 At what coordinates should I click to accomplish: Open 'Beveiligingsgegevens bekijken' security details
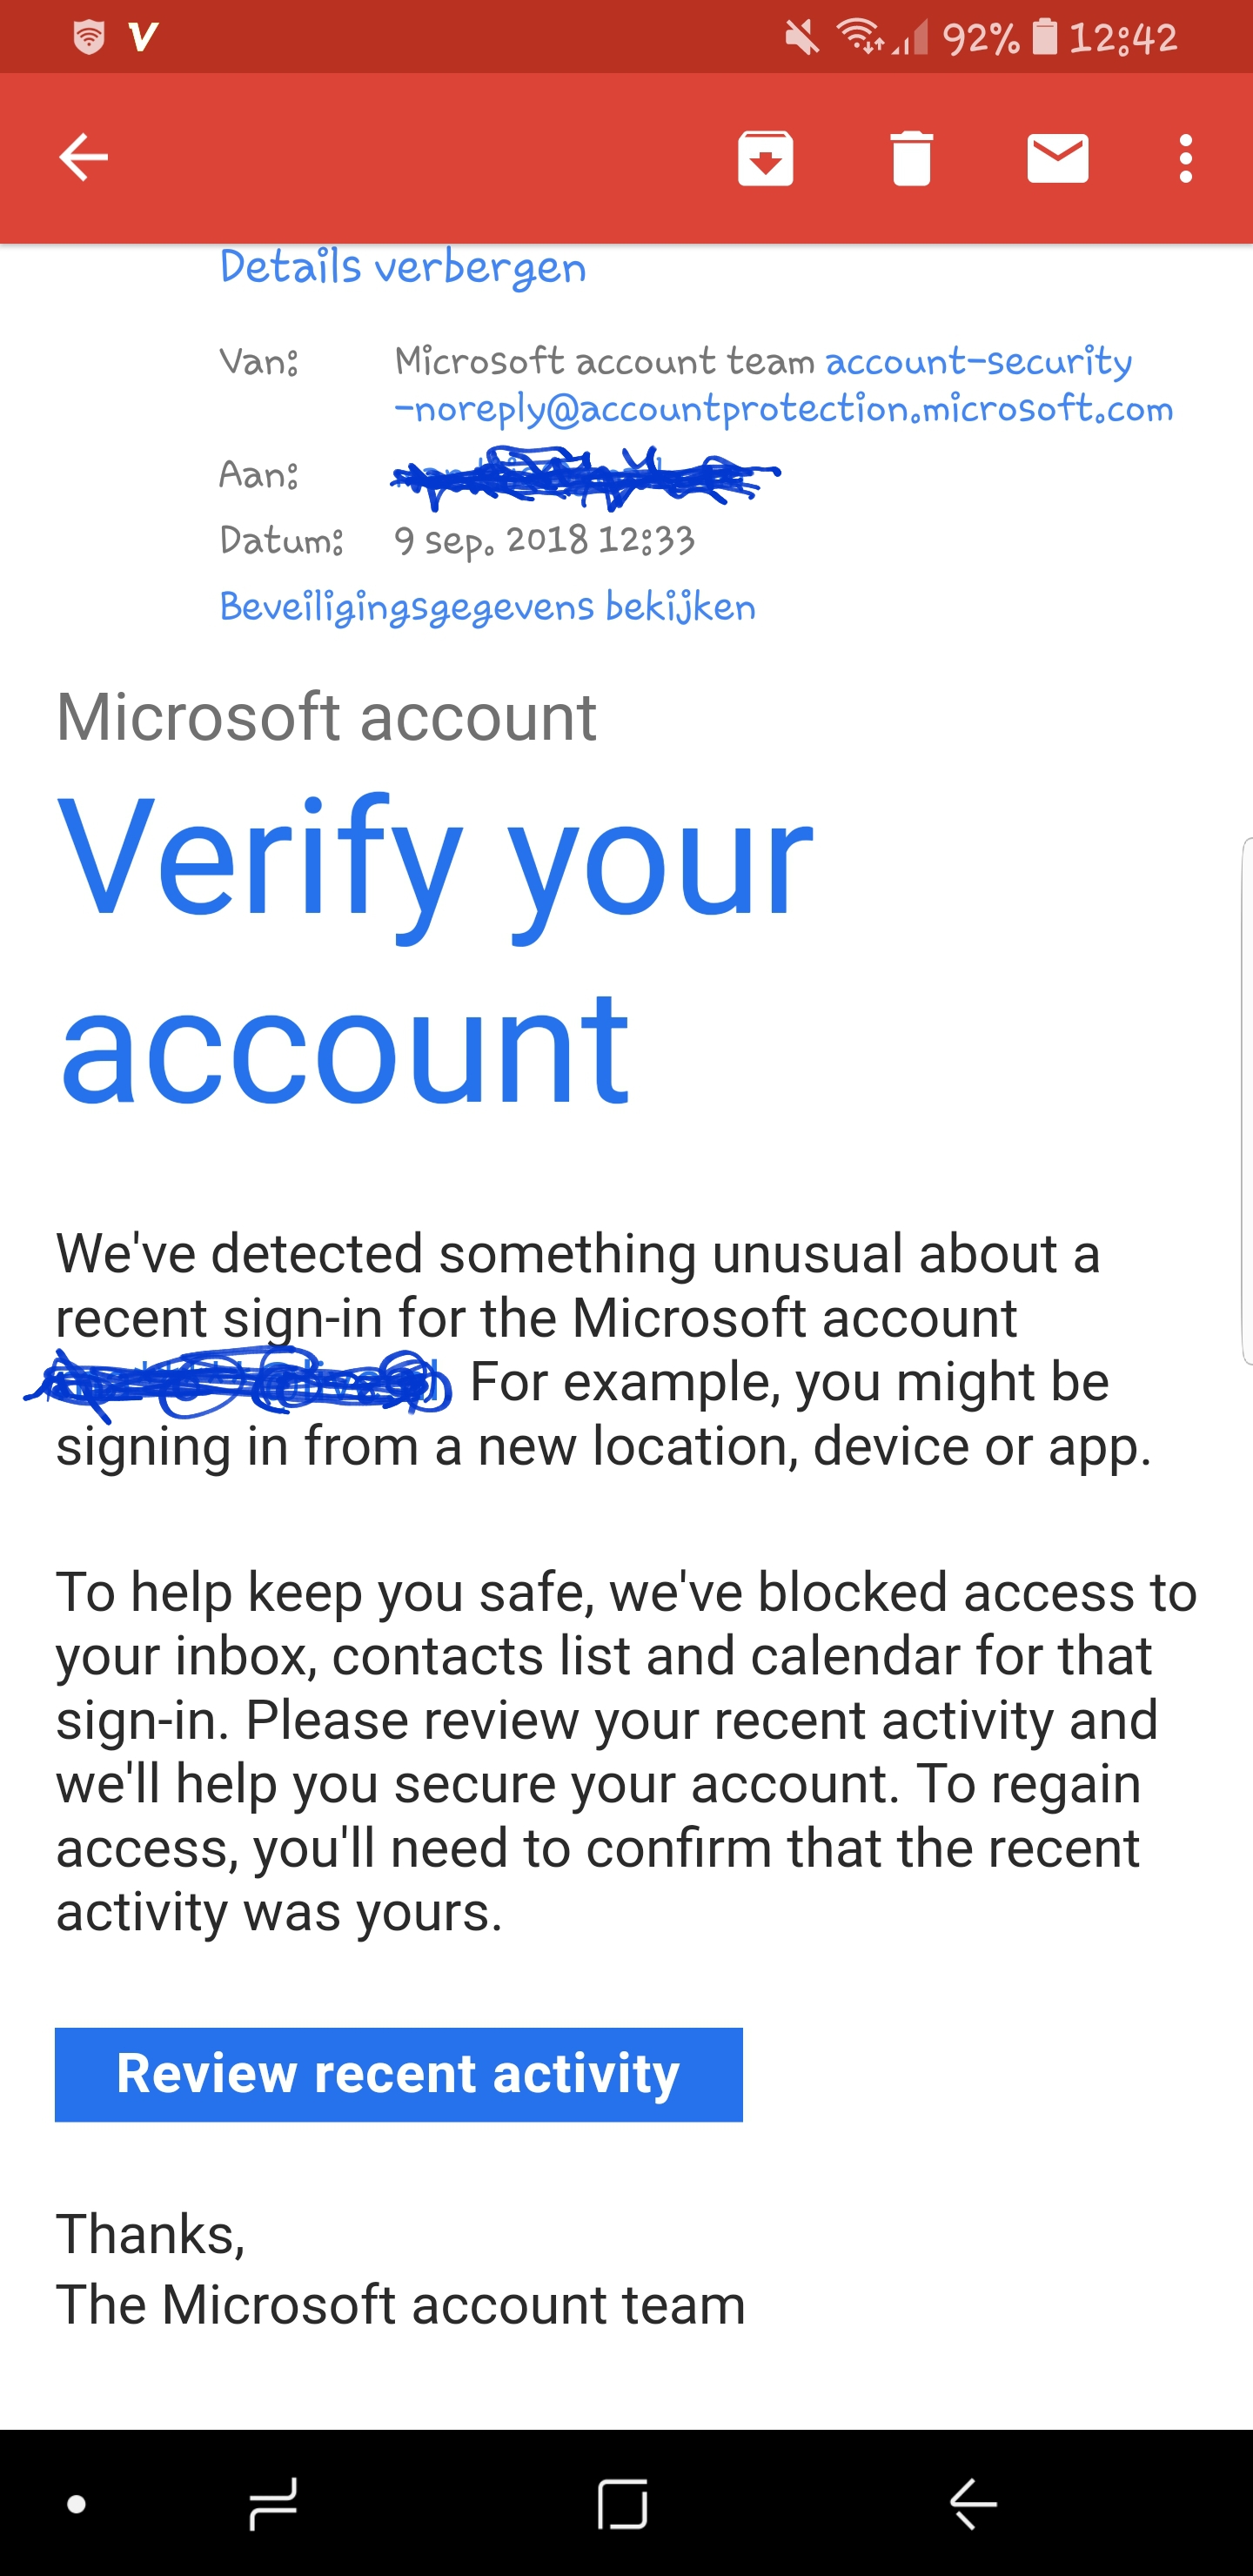click(487, 607)
